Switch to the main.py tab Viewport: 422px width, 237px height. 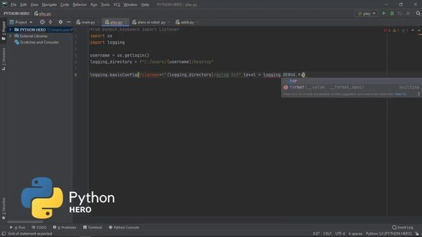[86, 22]
